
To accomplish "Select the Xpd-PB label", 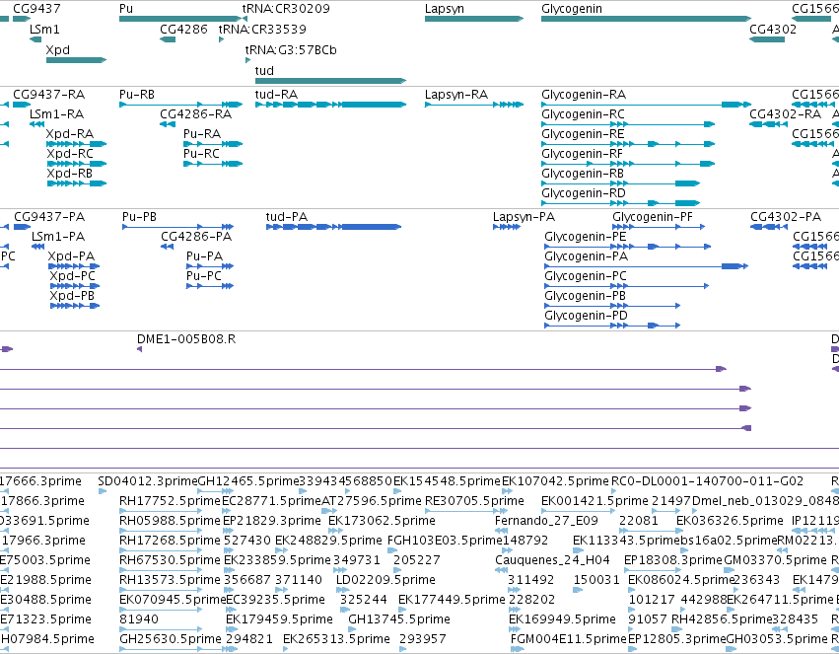I will tap(72, 297).
